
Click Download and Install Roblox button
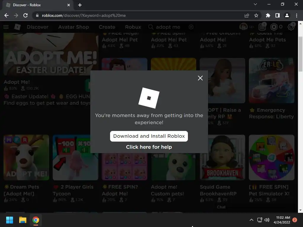pyautogui.click(x=149, y=136)
